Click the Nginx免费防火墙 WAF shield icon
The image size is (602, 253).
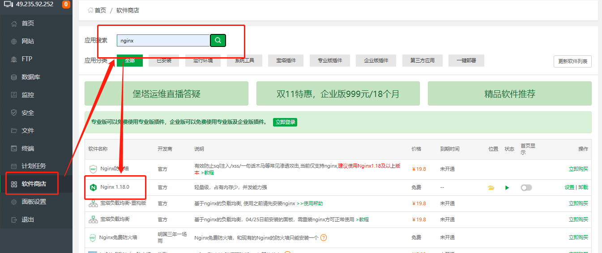tap(92, 238)
